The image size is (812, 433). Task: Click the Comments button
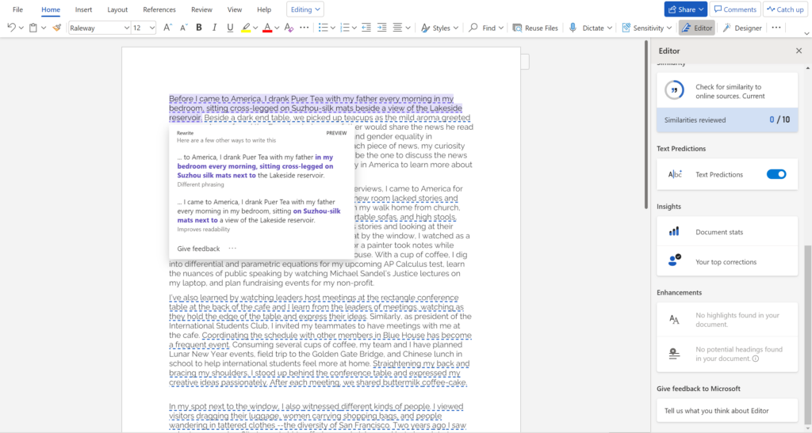tap(734, 9)
